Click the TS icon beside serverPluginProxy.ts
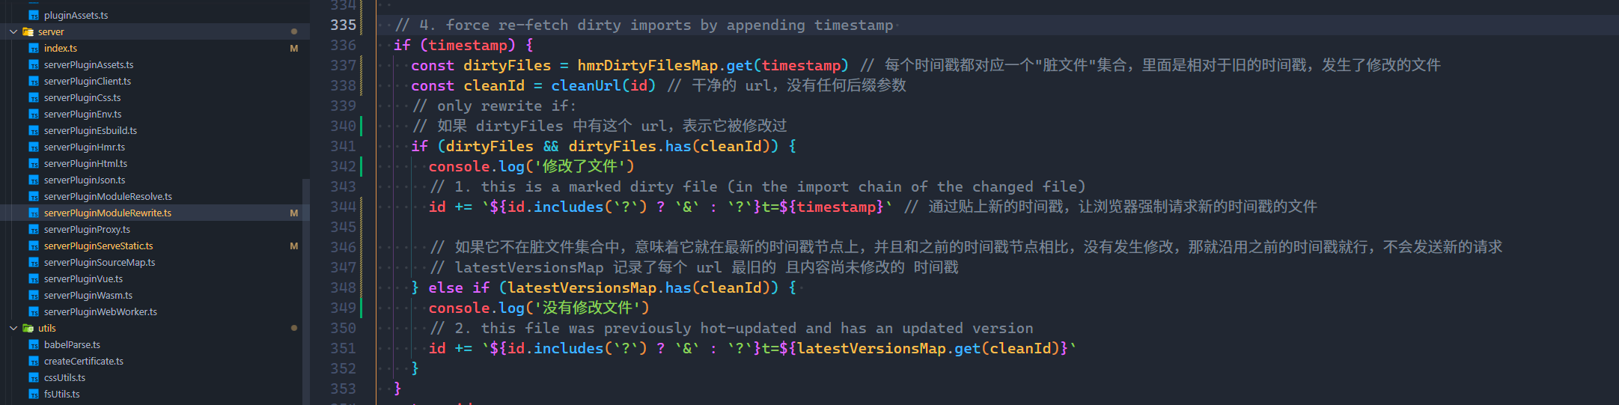 tap(34, 230)
